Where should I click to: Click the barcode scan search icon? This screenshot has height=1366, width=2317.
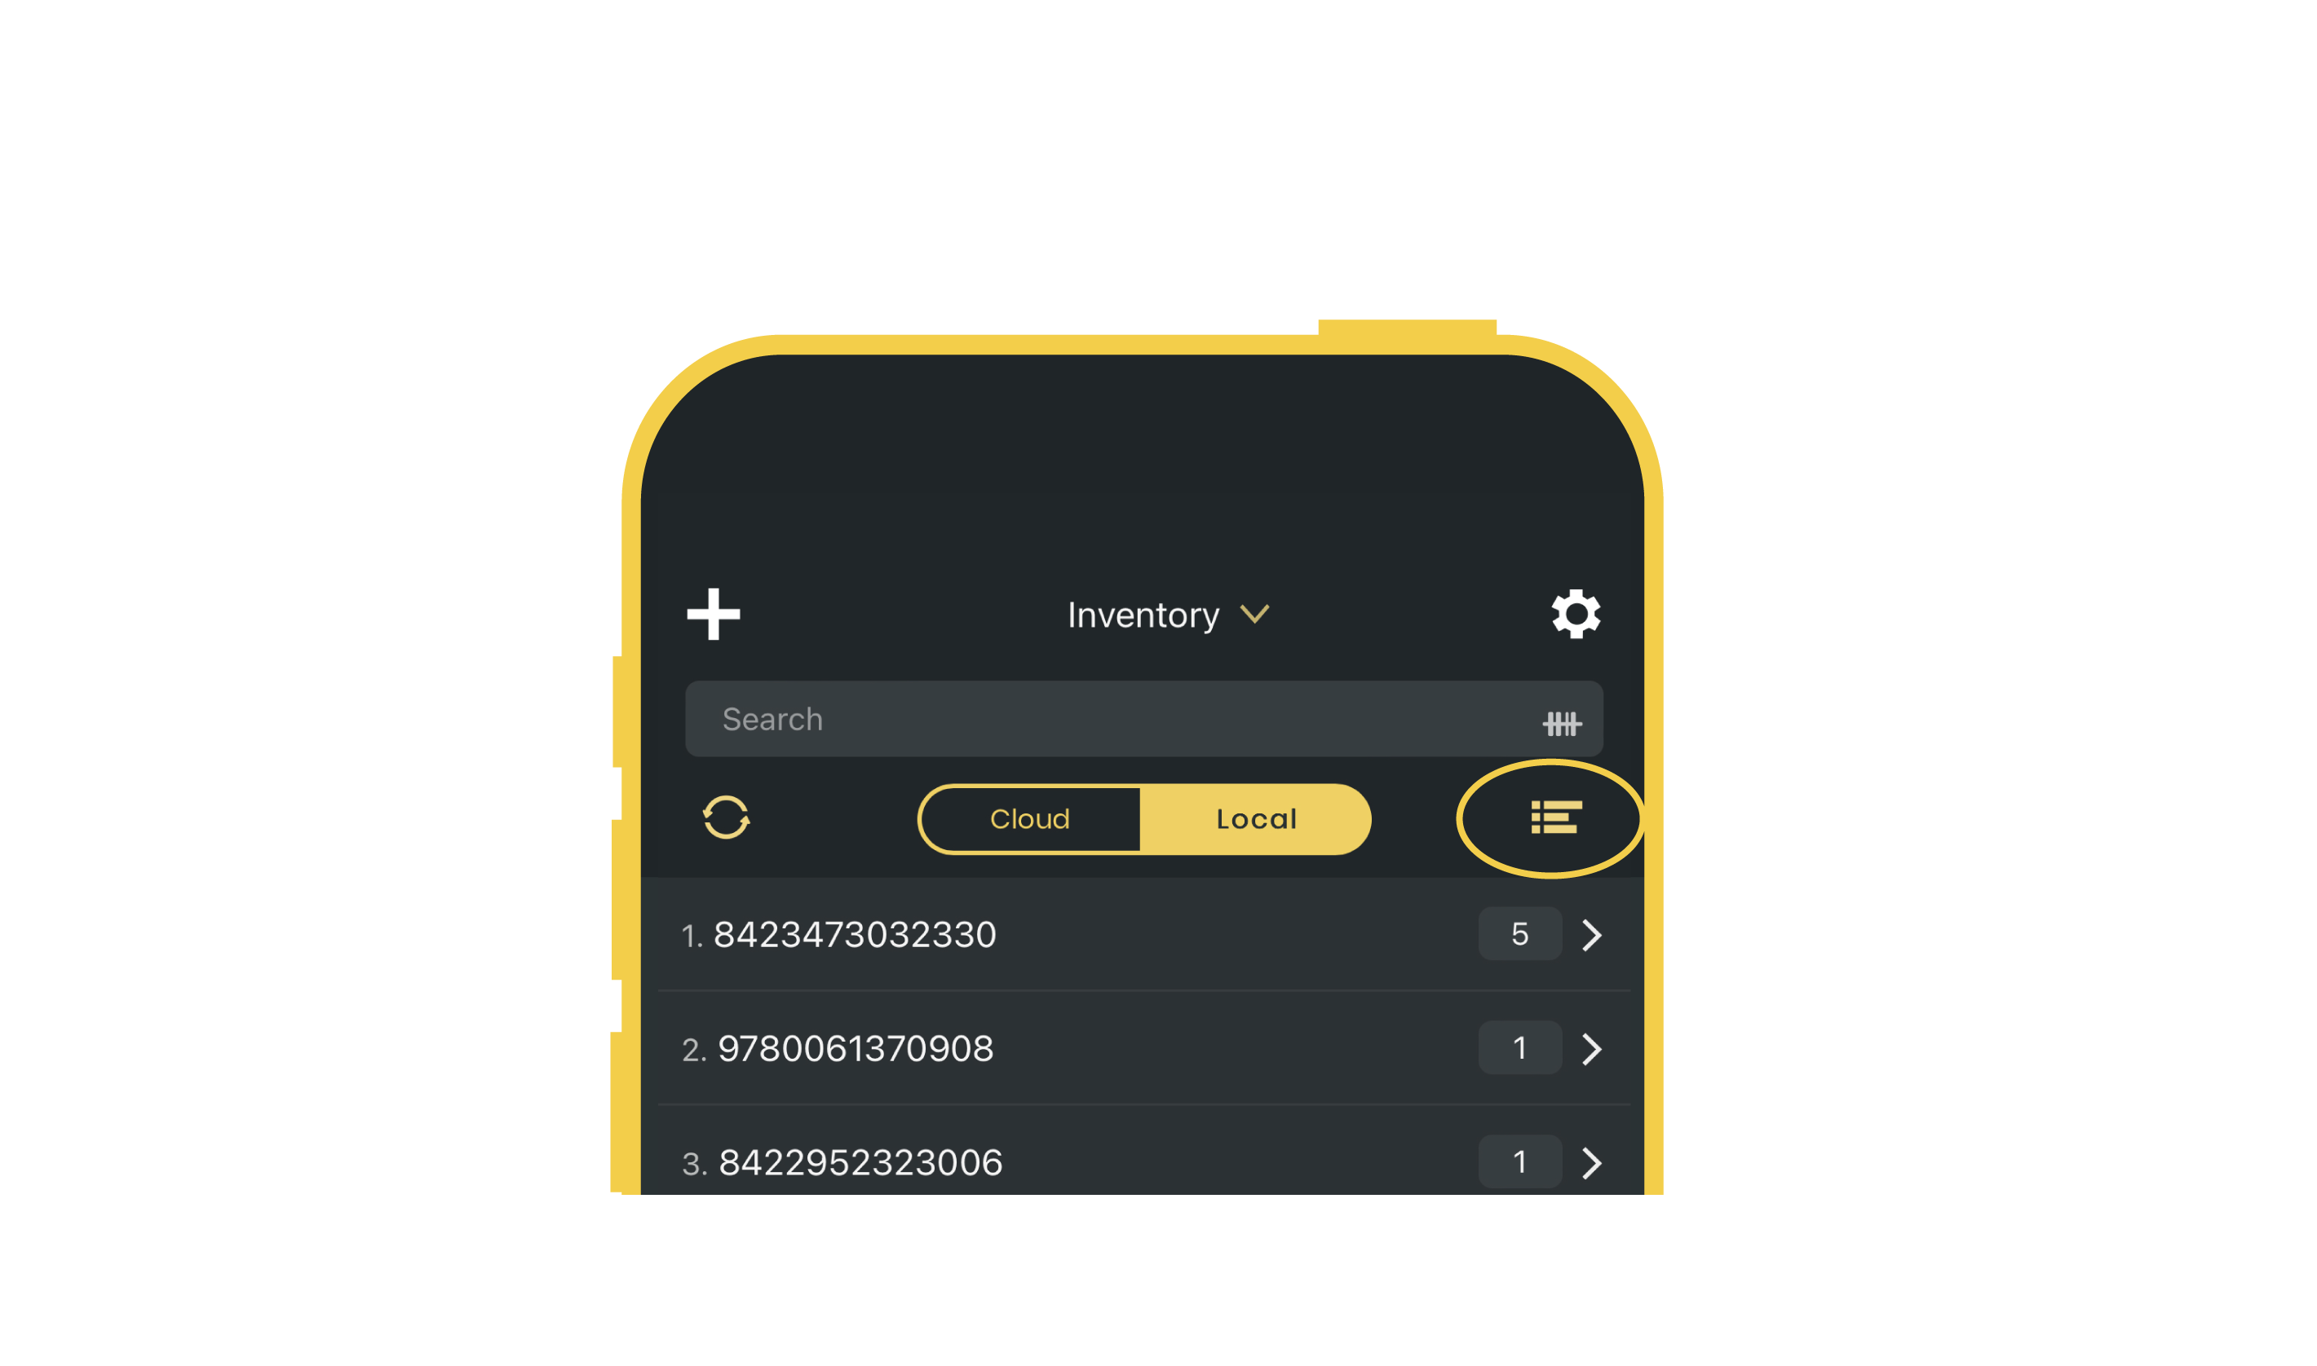pyautogui.click(x=1559, y=722)
